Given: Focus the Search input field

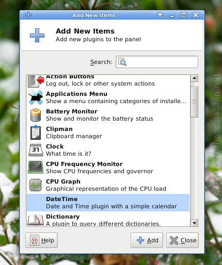Looking at the screenshot, I should coord(157,62).
